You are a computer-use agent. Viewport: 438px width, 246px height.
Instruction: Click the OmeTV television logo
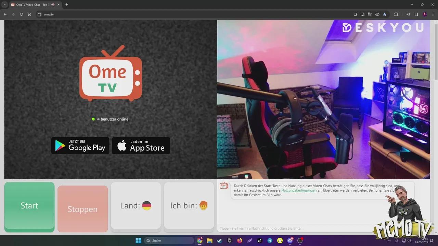[x=111, y=73]
